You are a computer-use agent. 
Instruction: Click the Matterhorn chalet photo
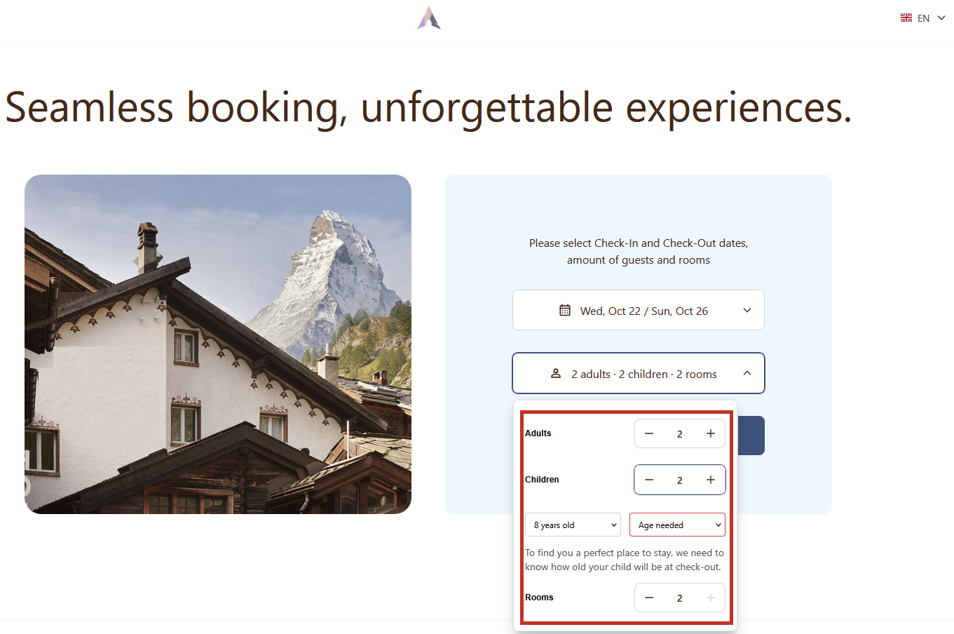tap(218, 344)
